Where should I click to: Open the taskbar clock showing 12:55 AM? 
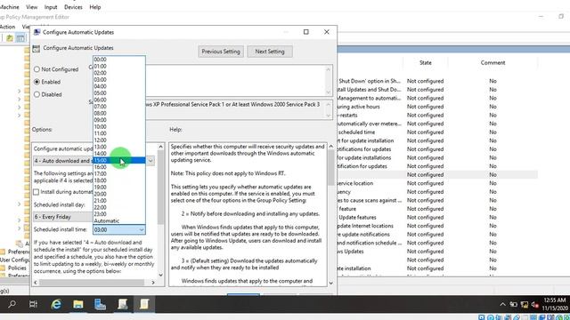click(555, 304)
